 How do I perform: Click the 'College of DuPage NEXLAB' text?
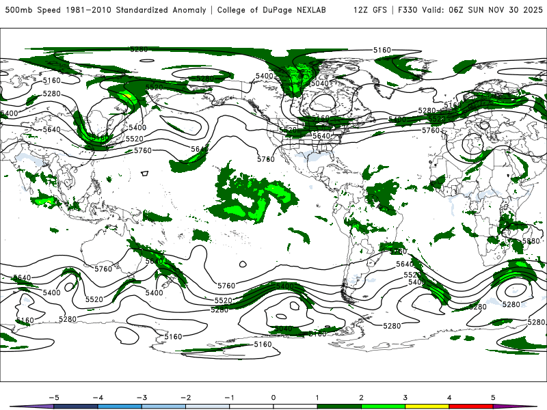271,10
